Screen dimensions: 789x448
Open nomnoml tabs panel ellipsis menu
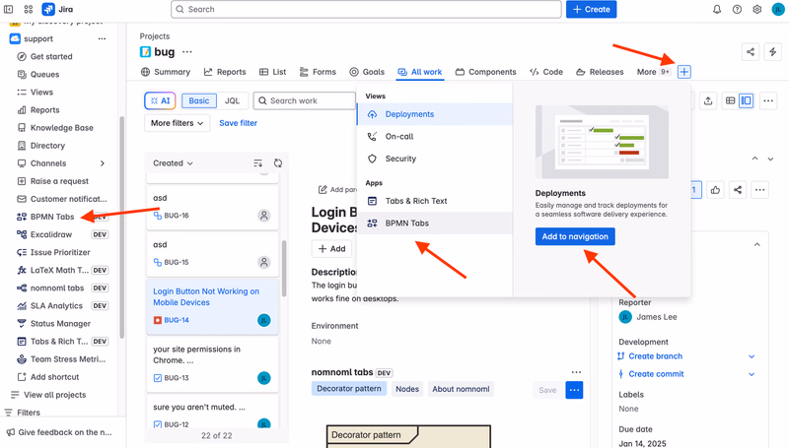576,372
